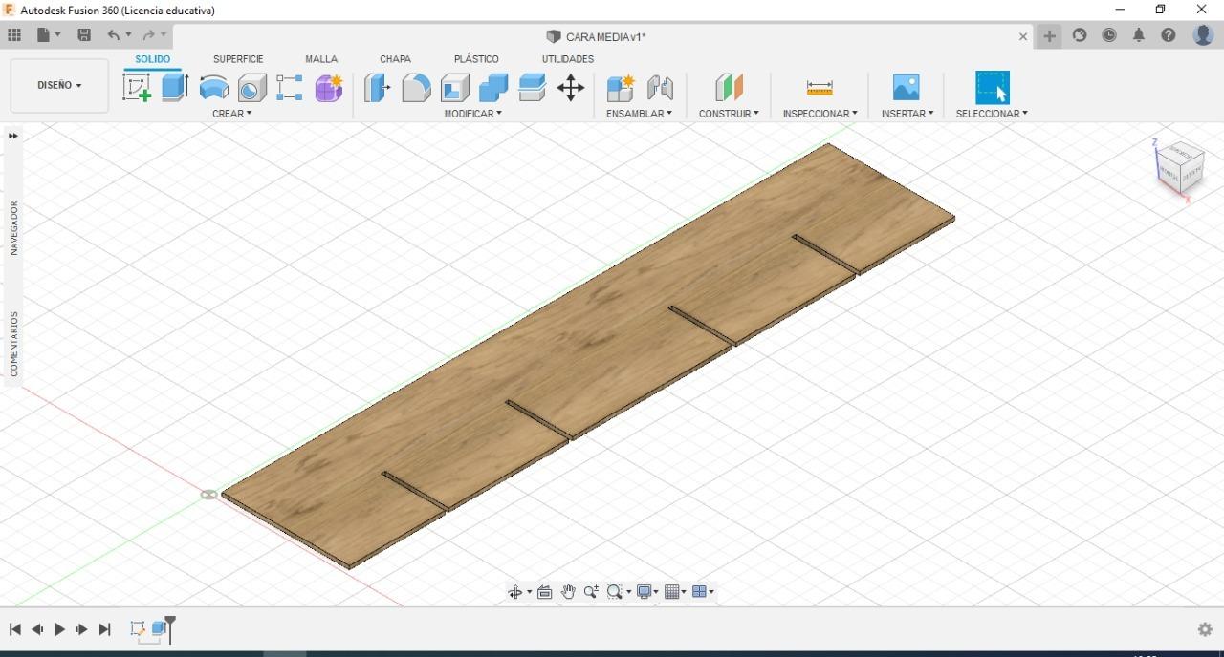Select the Offset Plane construct tool

point(729,88)
